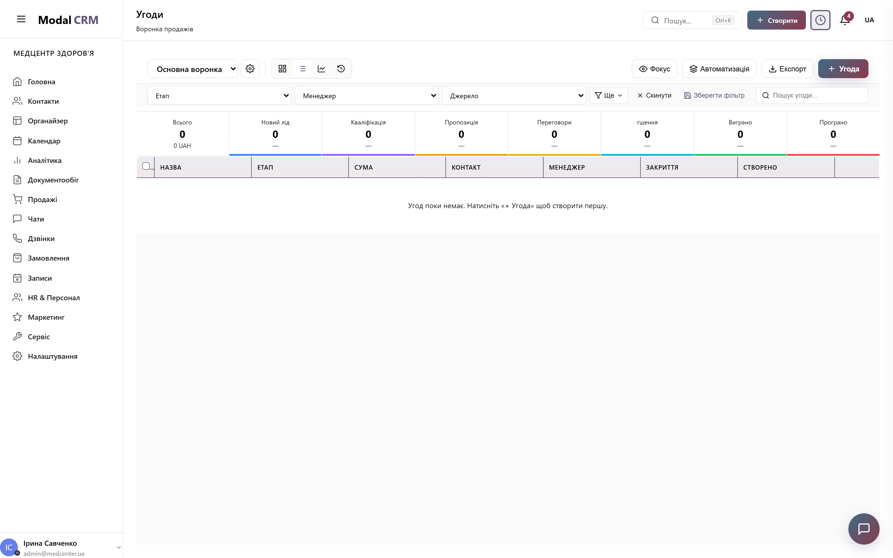
Task: Add a new deal with + Угода
Action: (x=843, y=69)
